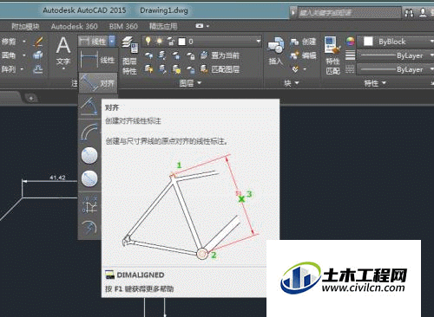Open the layer name dropdown showing 0
Screen dimensions: 434x317
click(x=201, y=42)
